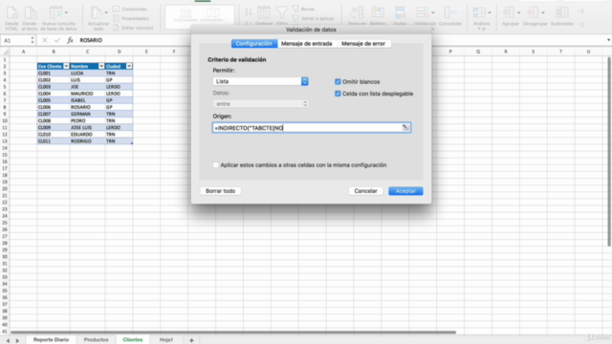Open Conexiones in the ribbon

[130, 9]
